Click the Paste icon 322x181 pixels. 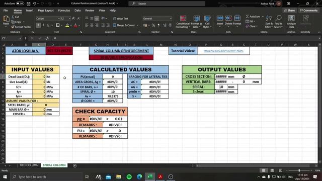pyautogui.click(x=6, y=19)
